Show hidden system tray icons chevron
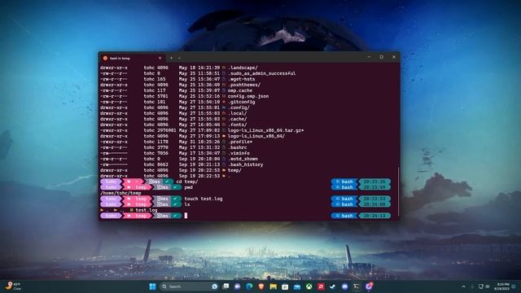Viewport: 521px width, 293px height. point(463,286)
